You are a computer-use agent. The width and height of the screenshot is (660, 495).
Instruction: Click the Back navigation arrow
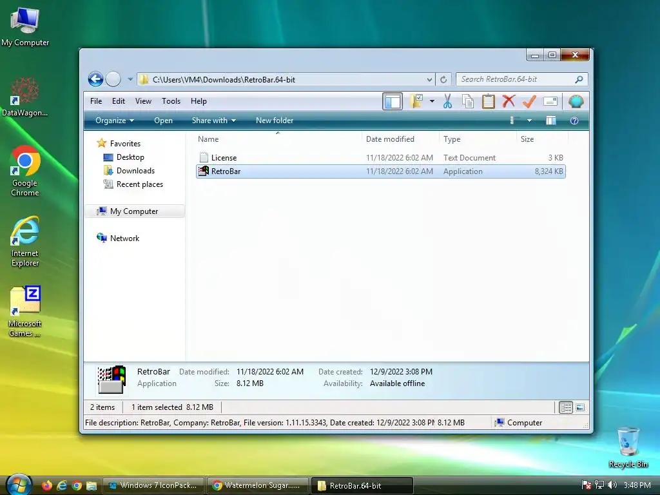click(95, 79)
